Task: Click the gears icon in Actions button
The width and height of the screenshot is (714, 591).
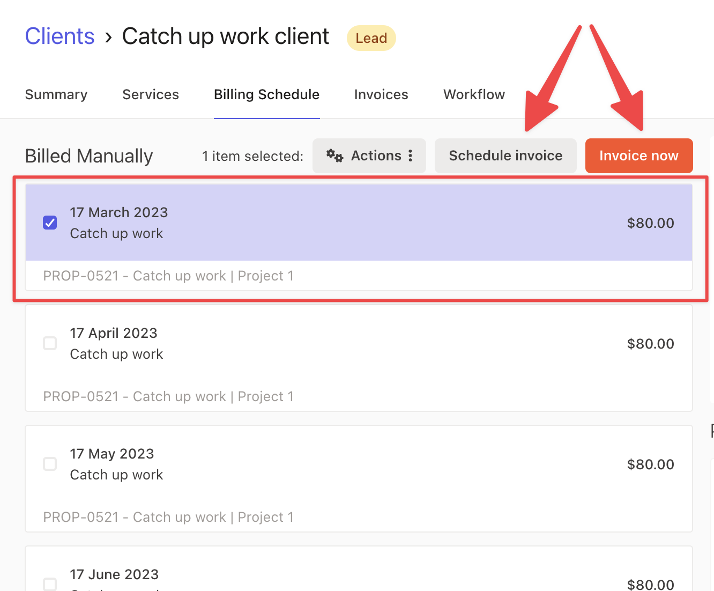Action: [x=335, y=156]
